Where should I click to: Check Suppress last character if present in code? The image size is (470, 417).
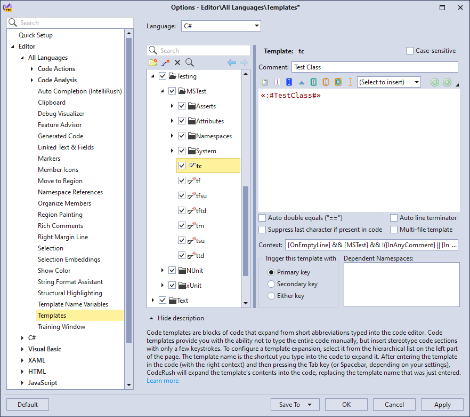[x=262, y=230]
